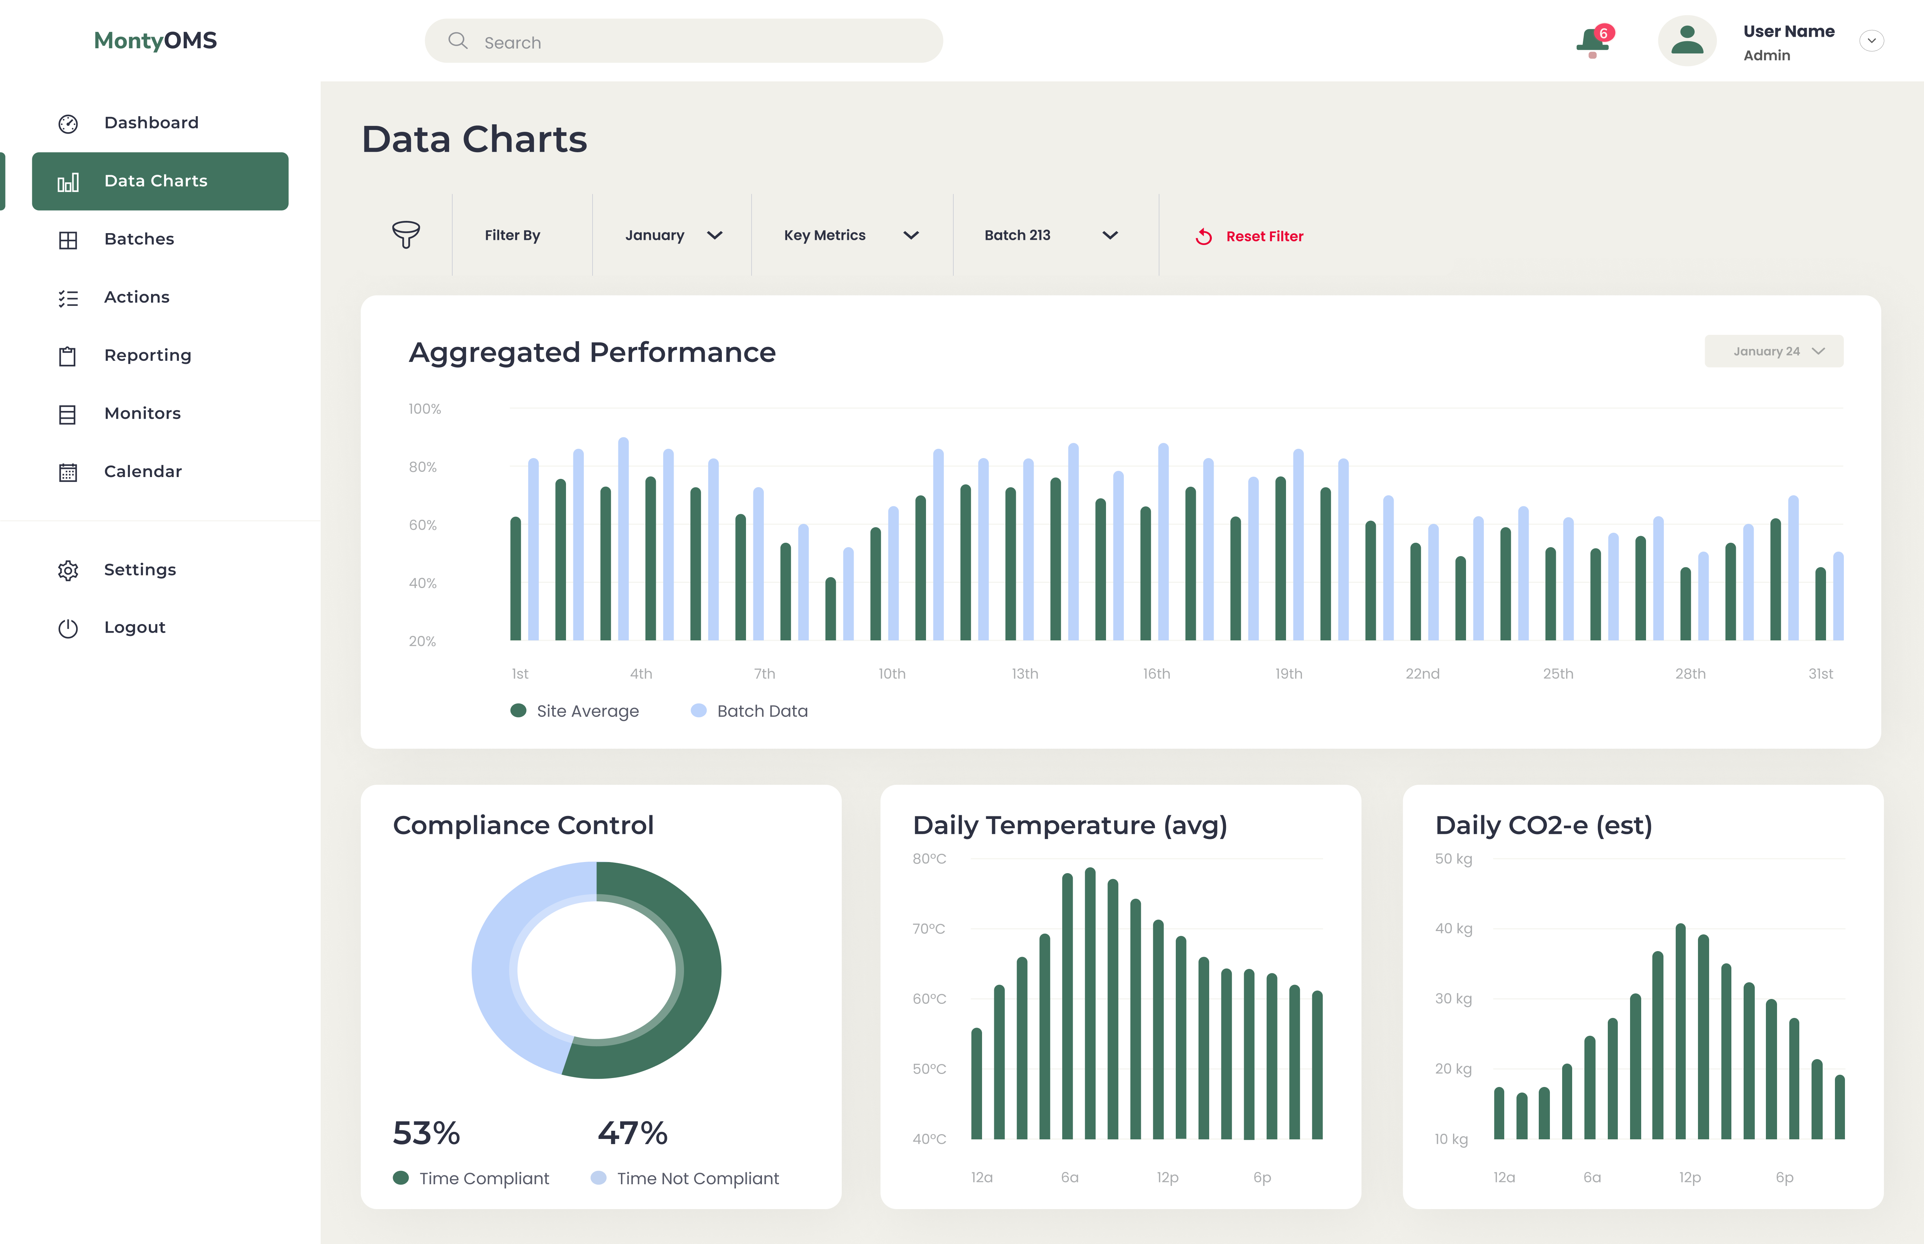This screenshot has height=1244, width=1924.
Task: Click the Calendar icon in sidebar
Action: tap(68, 473)
